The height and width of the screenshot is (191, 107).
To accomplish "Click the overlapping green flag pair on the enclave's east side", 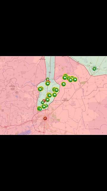I will pos(56,90).
